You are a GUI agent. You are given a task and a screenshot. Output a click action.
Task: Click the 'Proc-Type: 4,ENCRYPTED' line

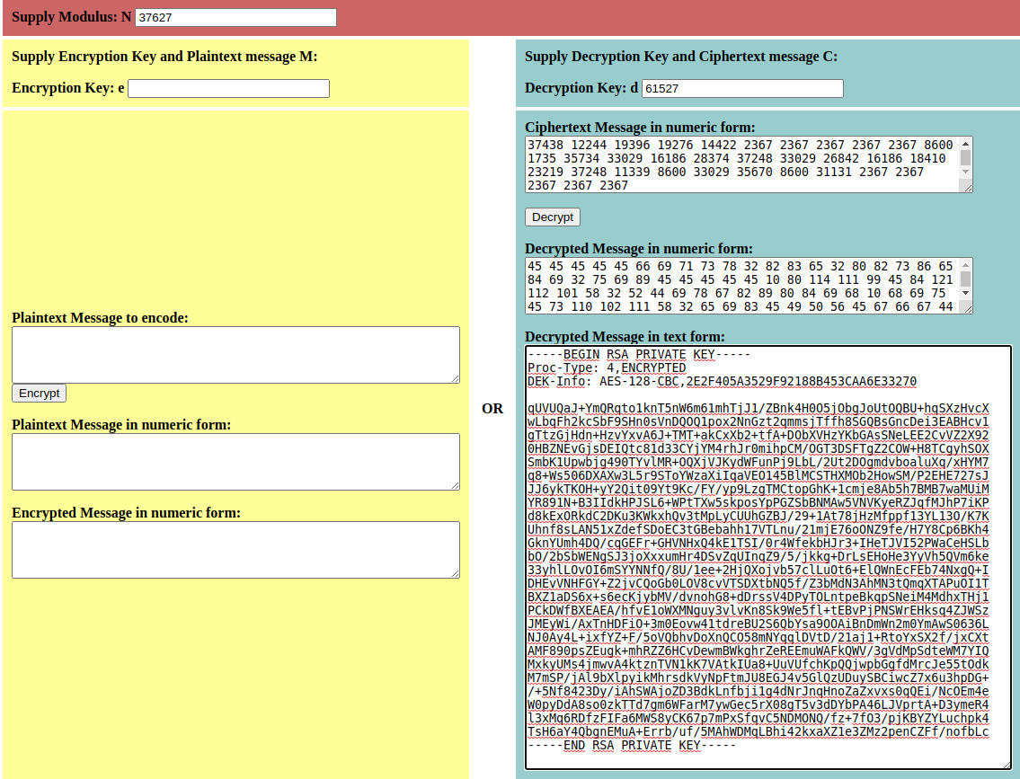(607, 368)
